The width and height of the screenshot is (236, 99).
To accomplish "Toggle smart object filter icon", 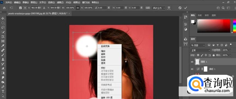I will (226, 45).
